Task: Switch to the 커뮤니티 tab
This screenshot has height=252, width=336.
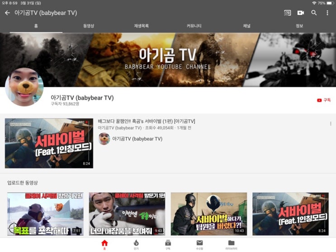Action: [194, 26]
